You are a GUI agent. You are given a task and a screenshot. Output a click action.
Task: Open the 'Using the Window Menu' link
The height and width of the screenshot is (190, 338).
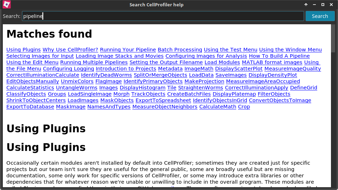tap(290, 50)
